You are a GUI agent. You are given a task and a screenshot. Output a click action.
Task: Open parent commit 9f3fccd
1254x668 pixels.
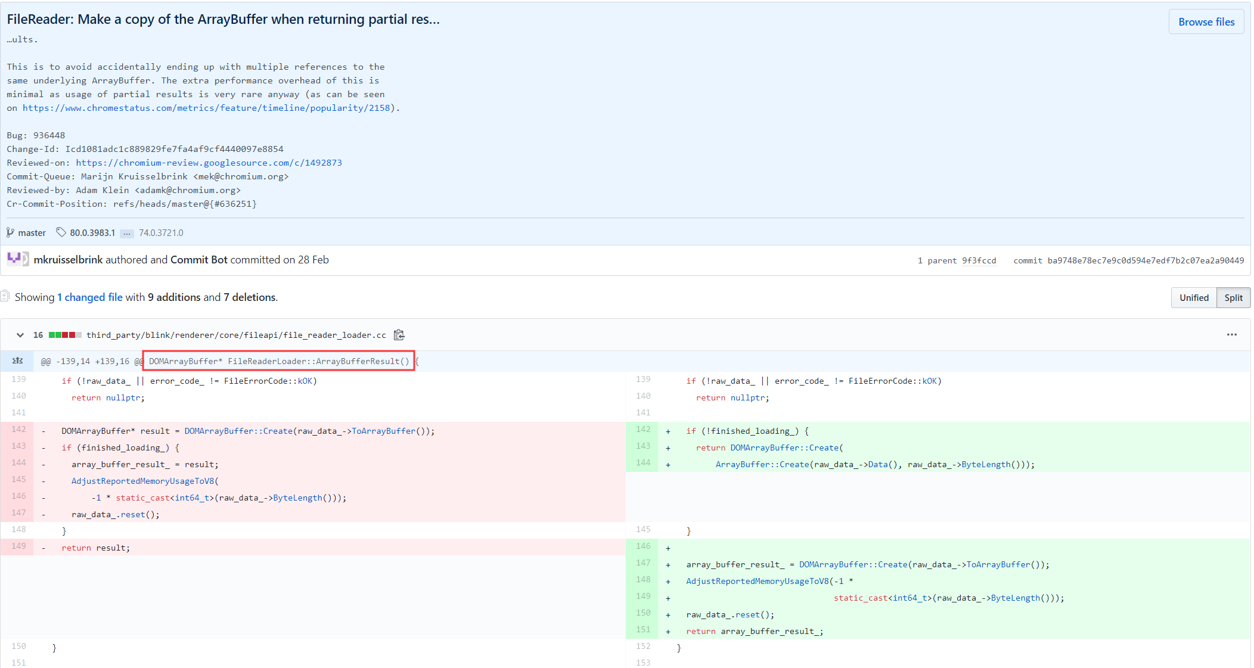(x=979, y=260)
